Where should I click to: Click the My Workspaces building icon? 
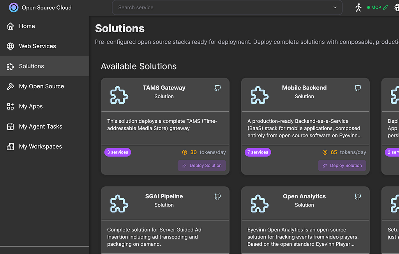(11, 146)
